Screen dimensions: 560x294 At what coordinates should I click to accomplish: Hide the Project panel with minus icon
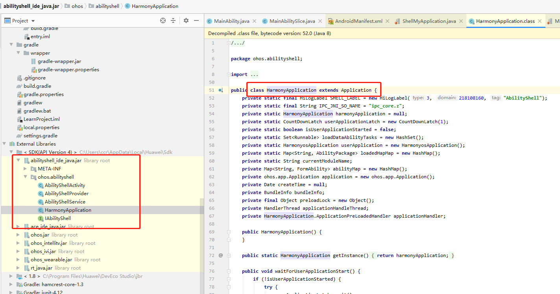[x=196, y=20]
